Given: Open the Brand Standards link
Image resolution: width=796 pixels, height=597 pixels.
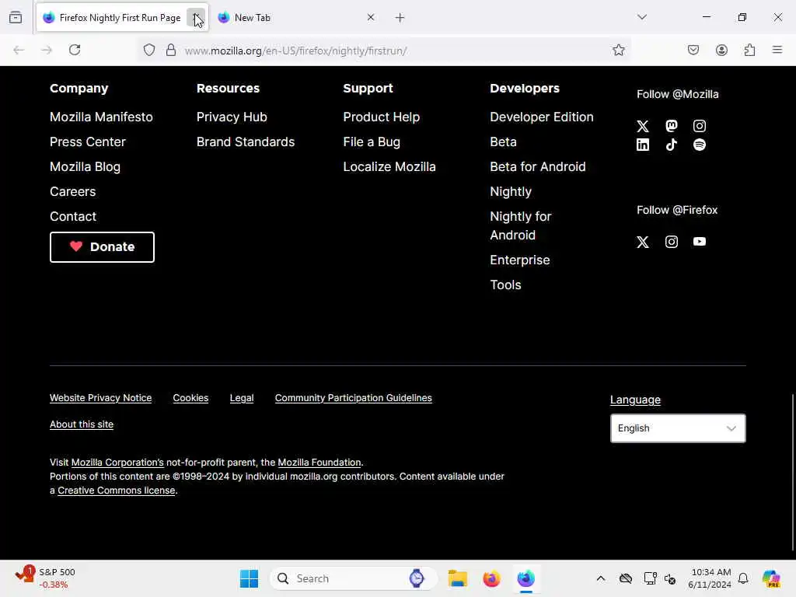Looking at the screenshot, I should click(245, 141).
